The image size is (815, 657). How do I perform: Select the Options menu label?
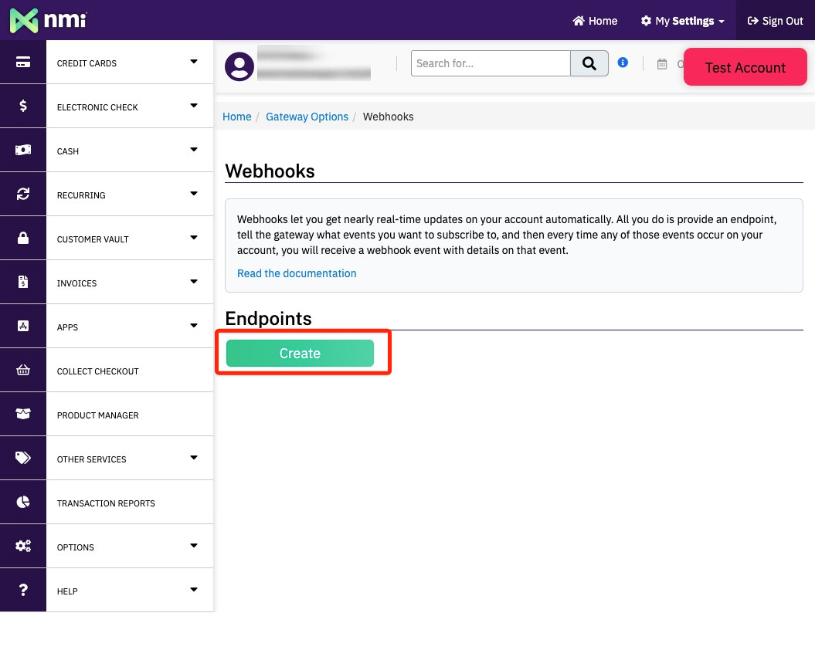click(x=76, y=547)
